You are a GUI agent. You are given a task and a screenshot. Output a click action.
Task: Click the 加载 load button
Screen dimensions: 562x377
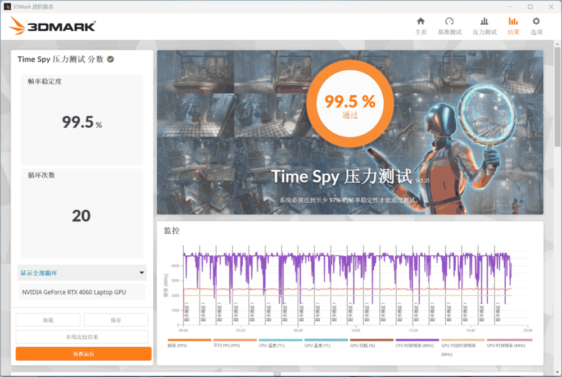click(x=48, y=320)
